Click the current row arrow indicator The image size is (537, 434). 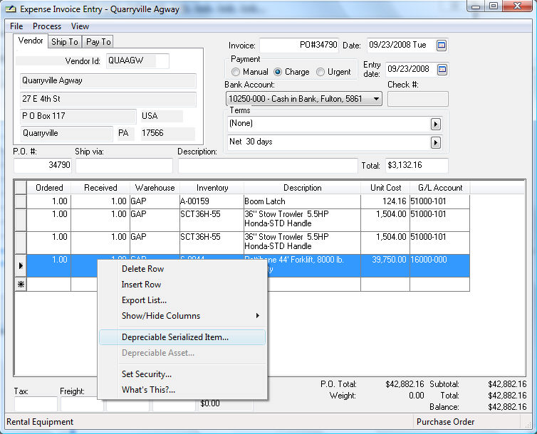click(x=20, y=265)
